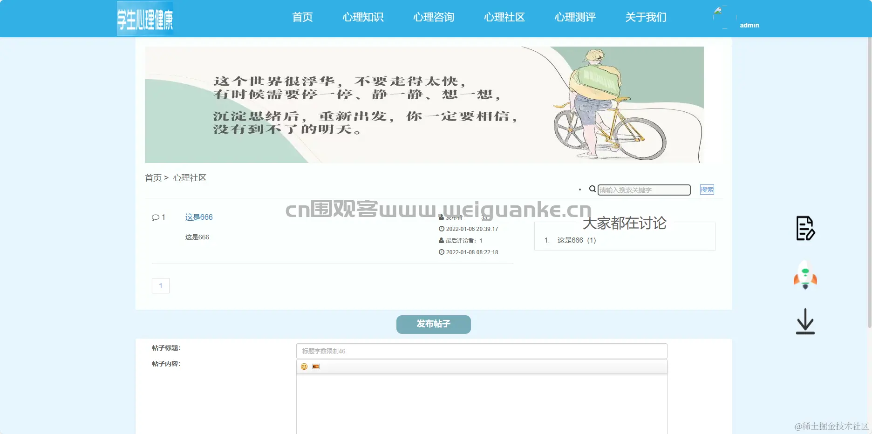
Task: Click the clock icon beside 2022-01-06
Action: click(x=442, y=229)
